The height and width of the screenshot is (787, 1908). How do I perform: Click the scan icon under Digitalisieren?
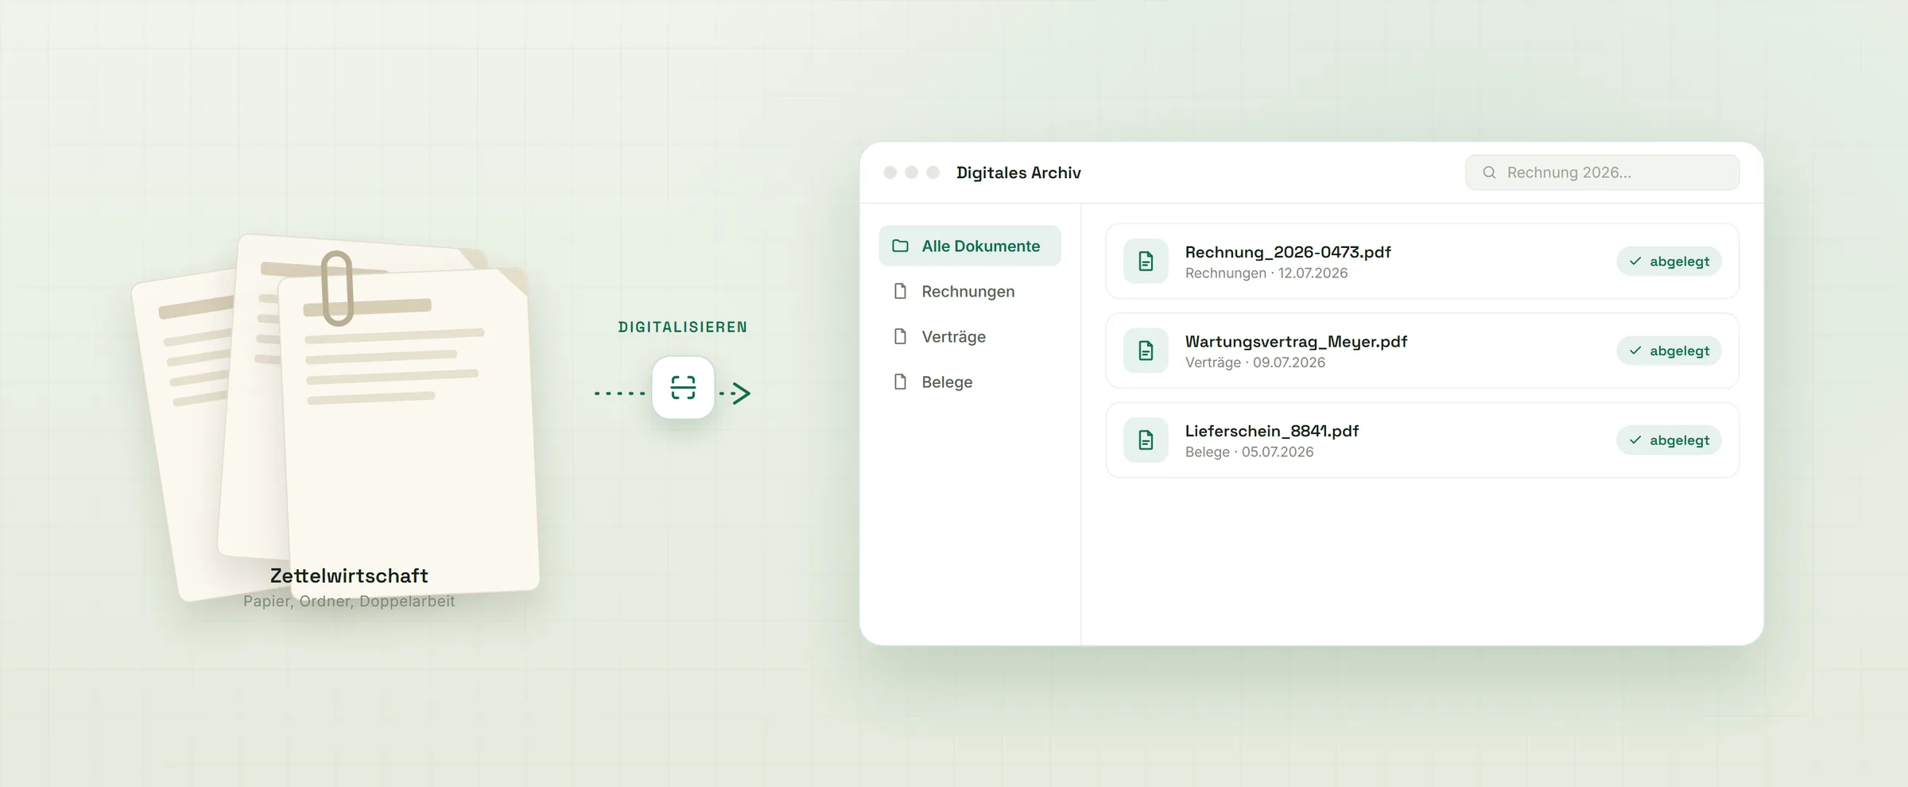683,387
